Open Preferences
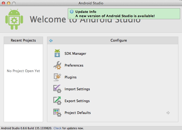 [74, 65]
